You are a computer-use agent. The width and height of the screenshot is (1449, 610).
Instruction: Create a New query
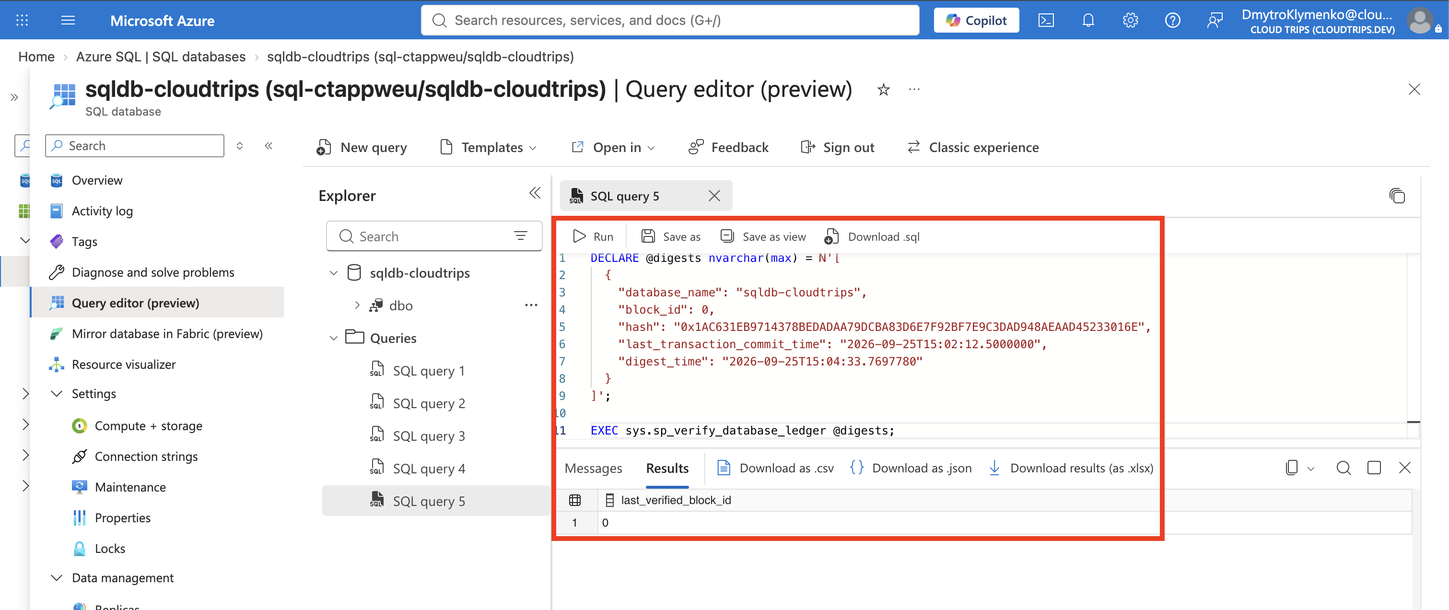pyautogui.click(x=362, y=147)
